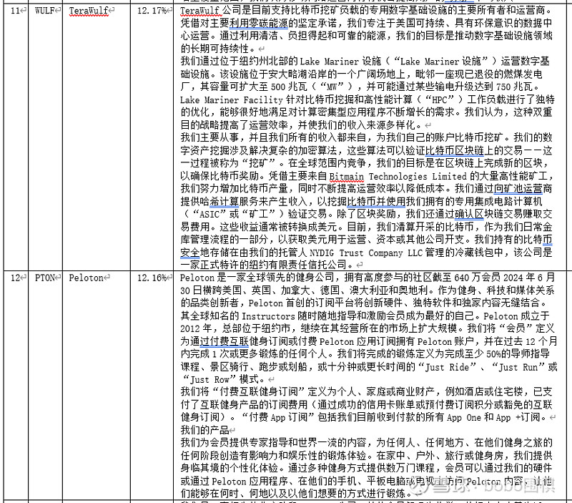Viewport: 572px width, 503px height.
Task: Click "Technologies Limited" in the TeraWulf description
Action: click(418, 176)
